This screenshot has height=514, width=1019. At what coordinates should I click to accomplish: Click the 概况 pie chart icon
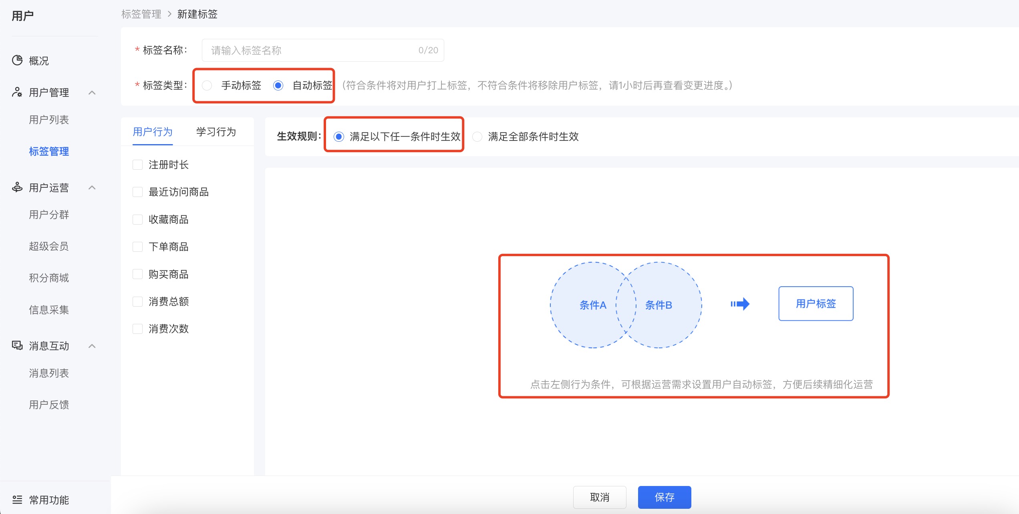tap(17, 60)
